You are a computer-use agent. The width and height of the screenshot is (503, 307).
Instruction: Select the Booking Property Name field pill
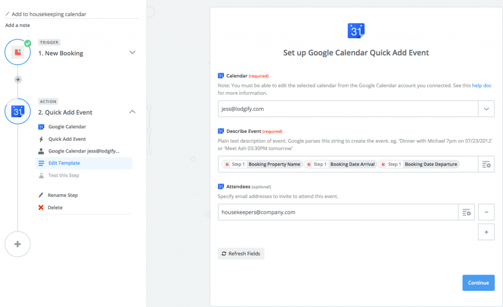coord(262,164)
